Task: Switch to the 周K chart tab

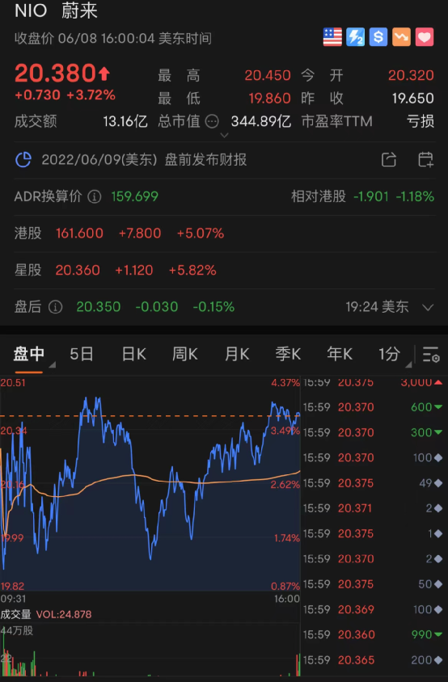Action: (185, 354)
